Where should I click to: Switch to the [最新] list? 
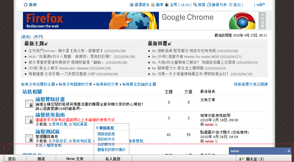(x=26, y=37)
